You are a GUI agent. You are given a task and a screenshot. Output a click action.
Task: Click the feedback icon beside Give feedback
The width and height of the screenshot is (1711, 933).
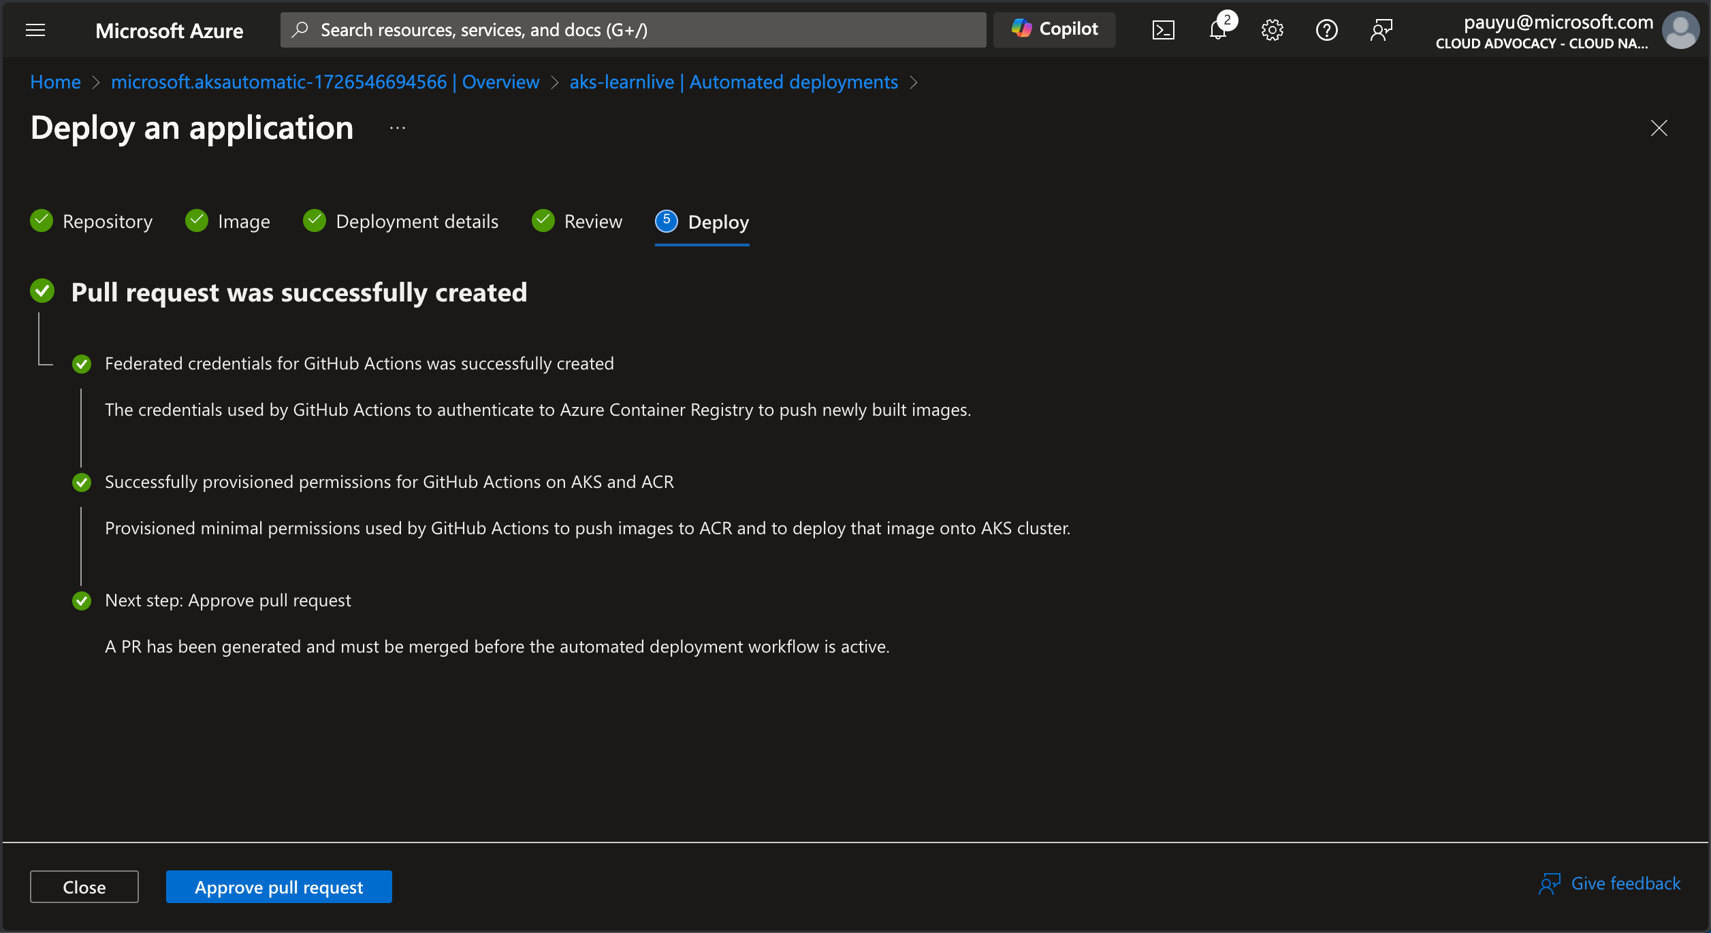[x=1550, y=884]
